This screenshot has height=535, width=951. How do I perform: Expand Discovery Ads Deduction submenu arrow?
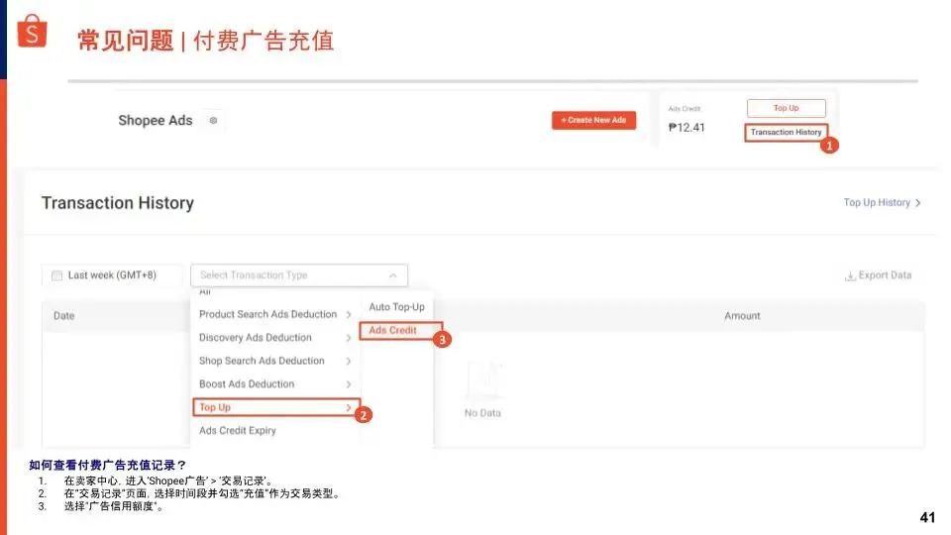tap(349, 338)
